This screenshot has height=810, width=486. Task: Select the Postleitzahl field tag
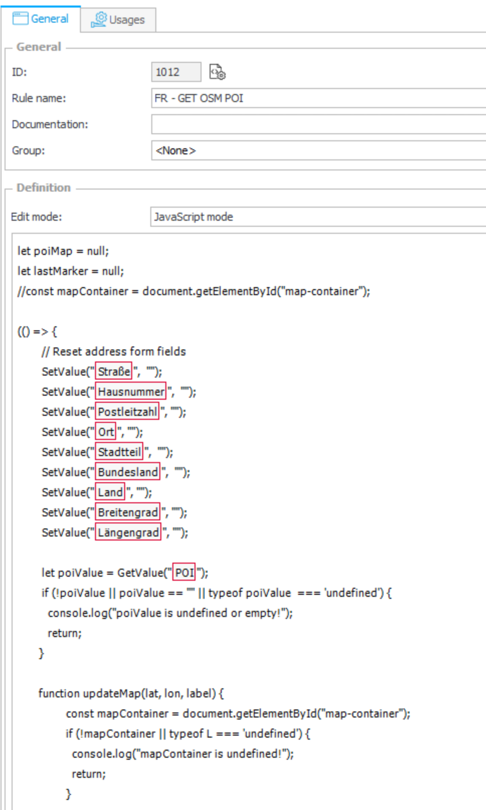[127, 412]
